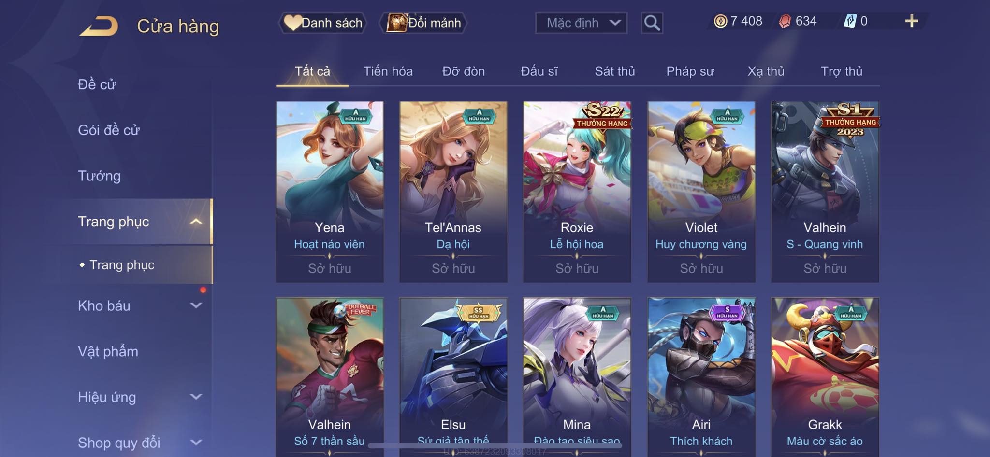Tap the red gem currency icon
This screenshot has width=990, height=457.
[x=785, y=21]
